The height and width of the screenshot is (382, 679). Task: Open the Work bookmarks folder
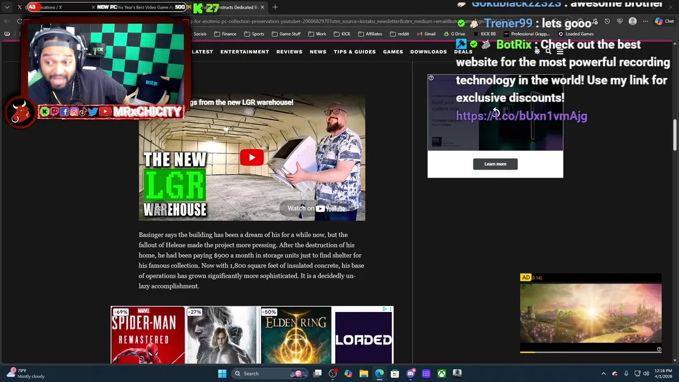(317, 34)
